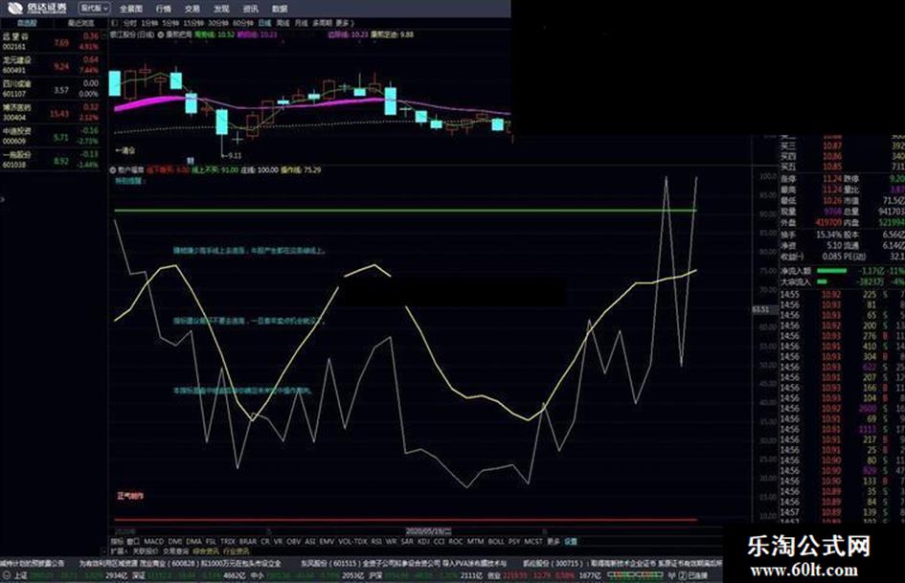Screen dimensions: 905x583
Task: Switch the sub-chart to VOL-TDX indicator
Action: point(352,542)
